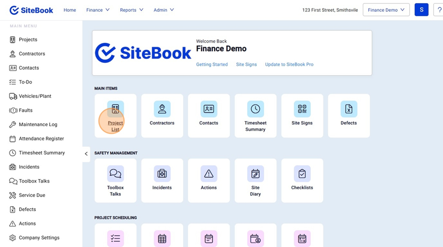Screen dimensions: 443x247
Task: Open the Project List tile icon
Action: coord(115,109)
